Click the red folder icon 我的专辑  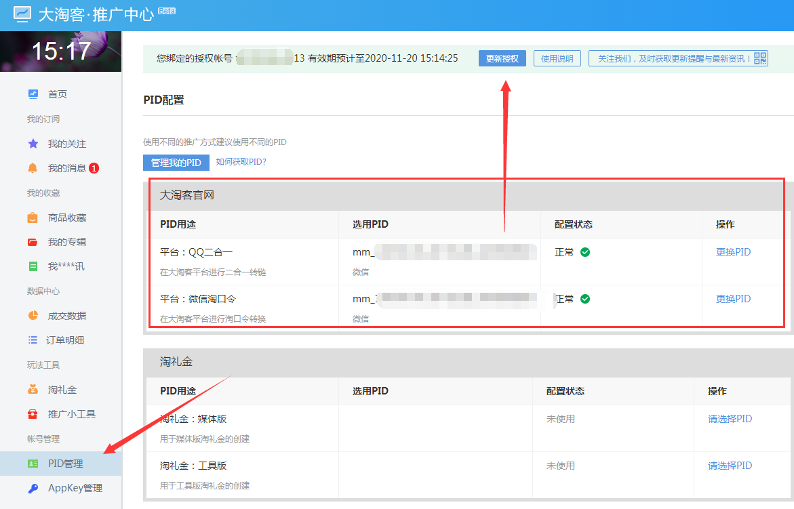coord(33,242)
